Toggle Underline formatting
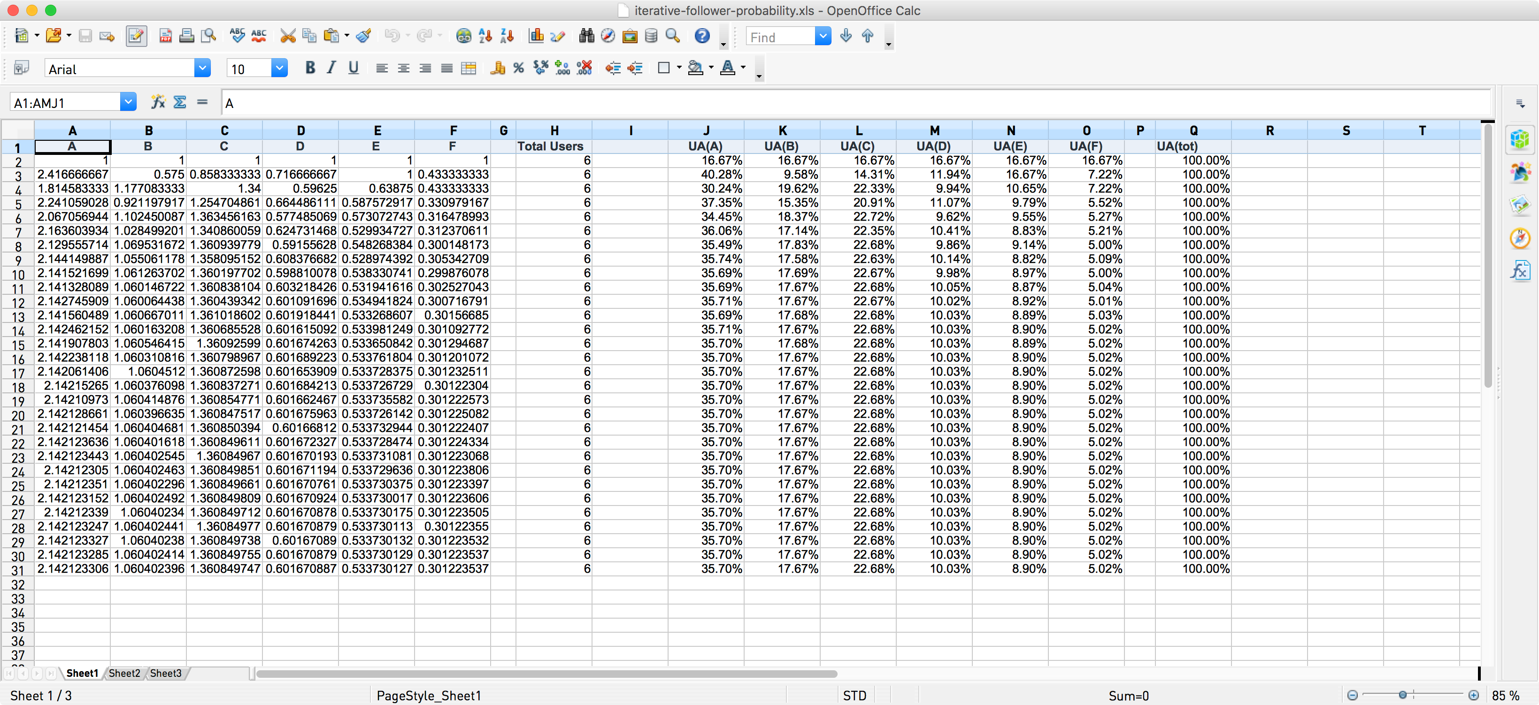1539x705 pixels. 353,68
